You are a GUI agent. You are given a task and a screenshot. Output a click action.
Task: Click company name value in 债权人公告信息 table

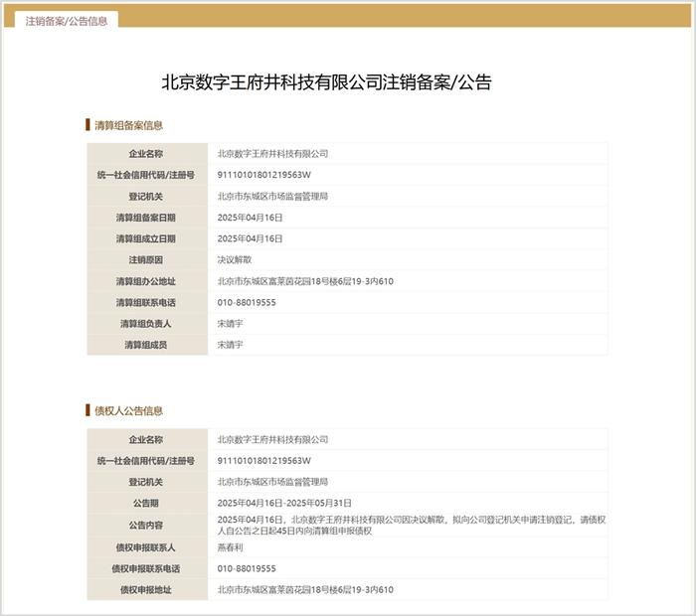click(x=272, y=439)
